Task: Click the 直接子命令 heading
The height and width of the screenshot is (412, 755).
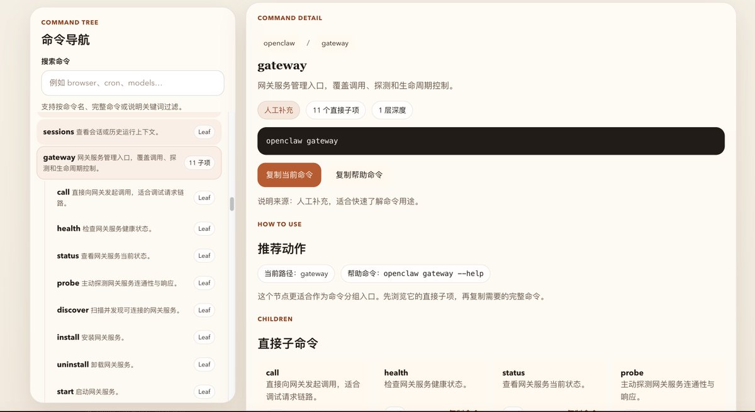Action: [x=288, y=343]
